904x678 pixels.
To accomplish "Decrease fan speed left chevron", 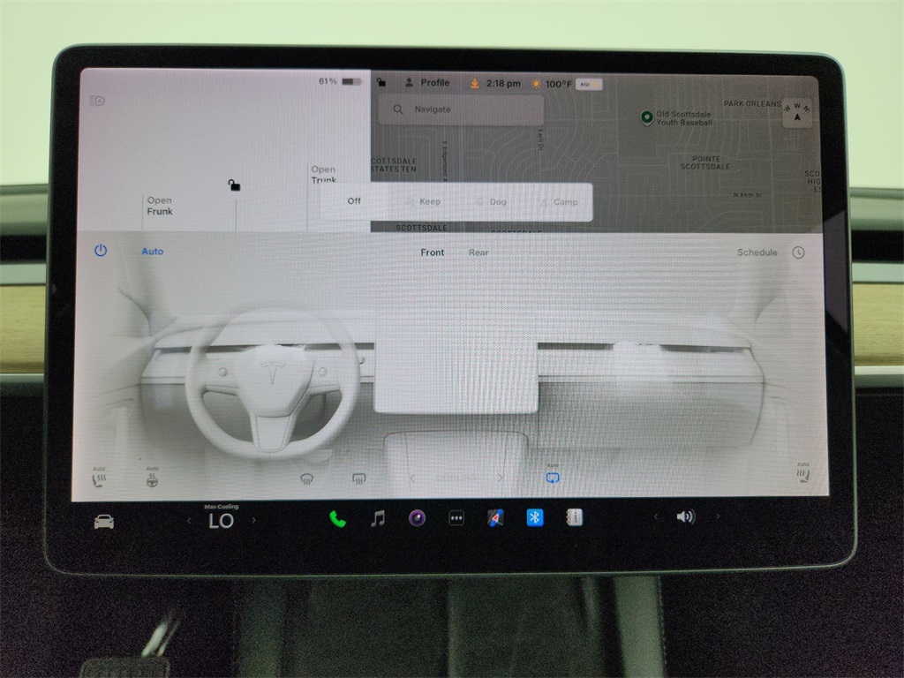I will point(411,478).
